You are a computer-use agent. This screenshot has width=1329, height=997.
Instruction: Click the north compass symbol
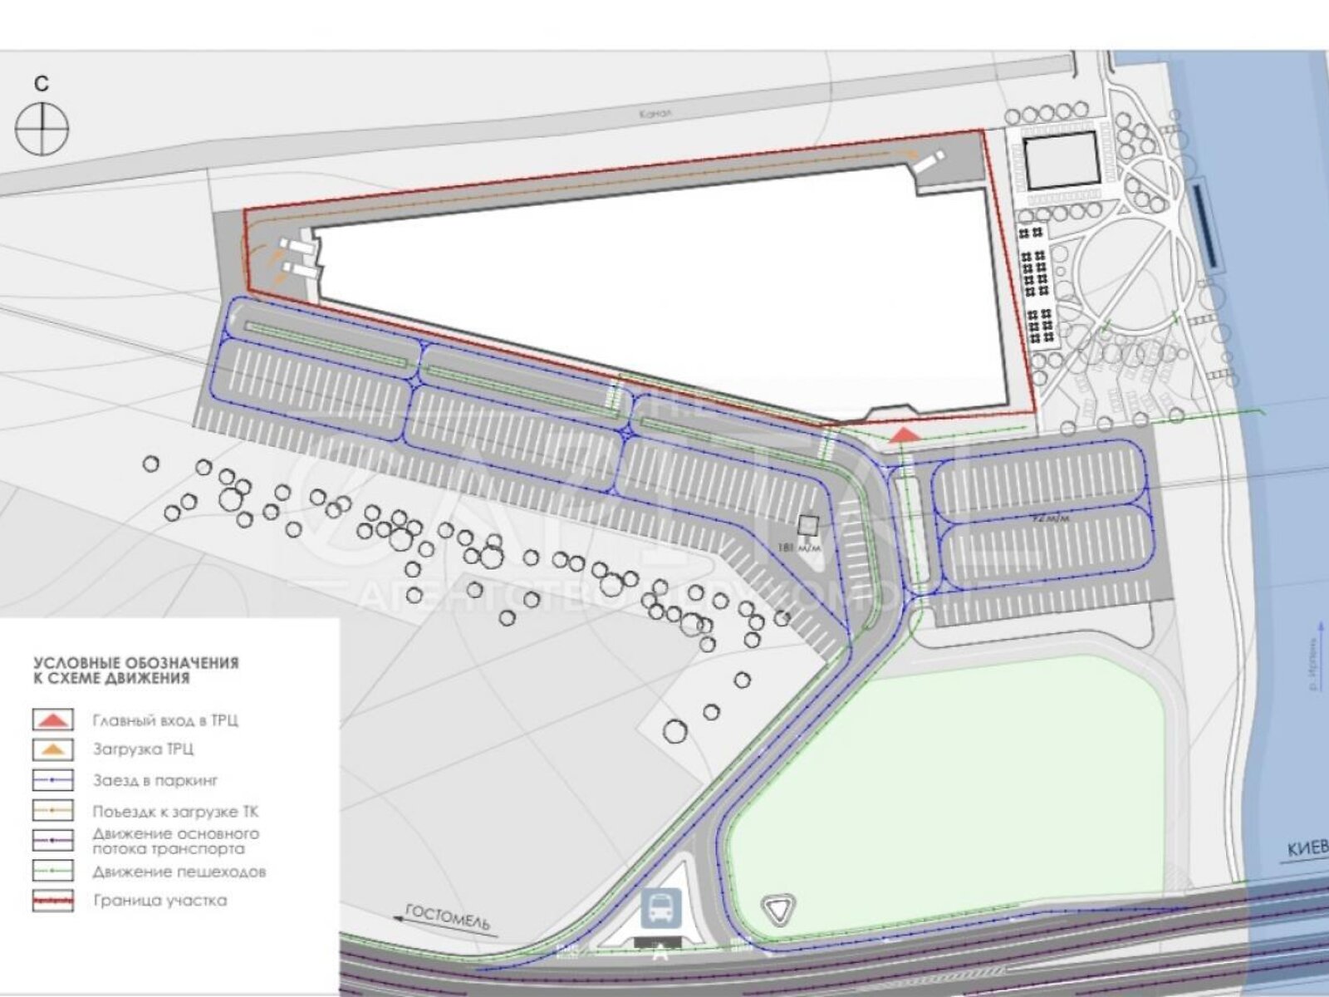coord(42,129)
